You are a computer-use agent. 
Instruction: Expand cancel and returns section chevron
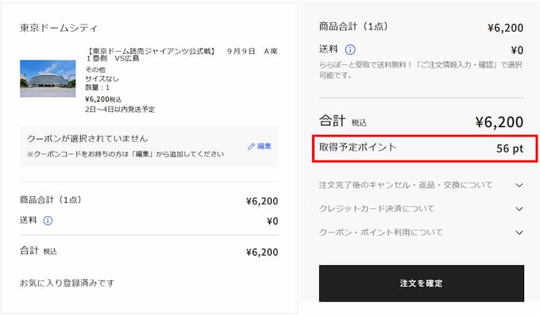(x=519, y=185)
